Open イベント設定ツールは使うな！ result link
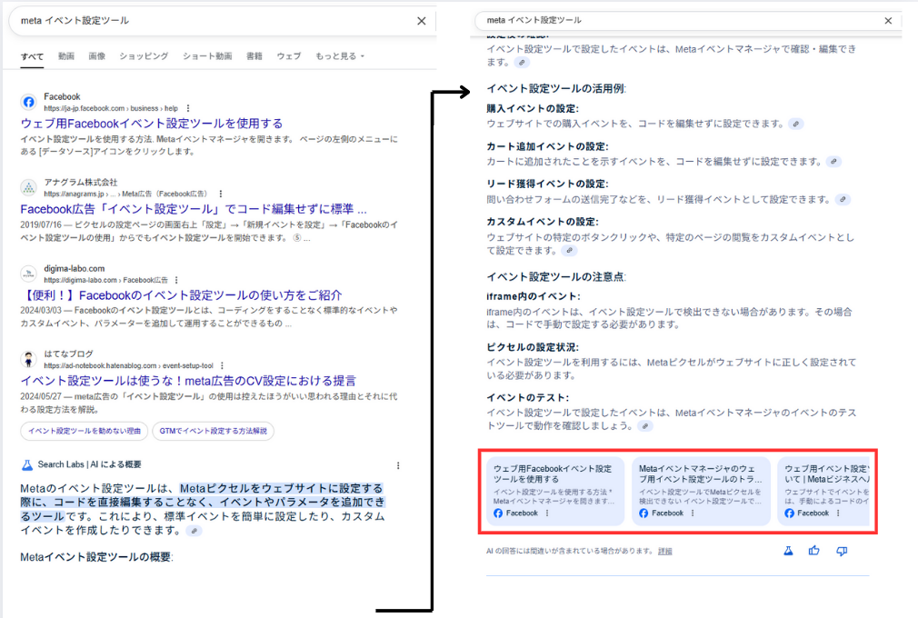The image size is (918, 618). [x=188, y=381]
